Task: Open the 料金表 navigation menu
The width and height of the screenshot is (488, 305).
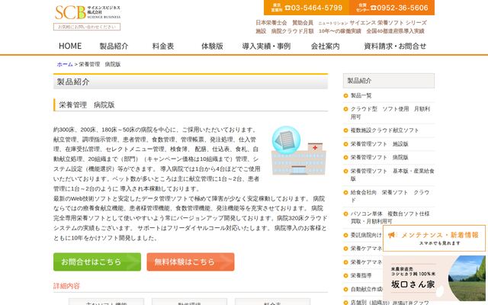Action: pyautogui.click(x=162, y=46)
